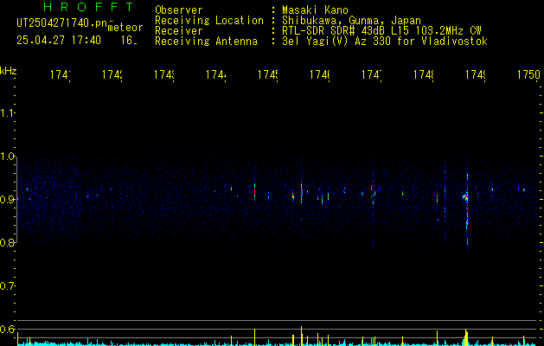Click the 'Receiver' field label
Image resolution: width=544 pixels, height=346 pixels.
[179, 31]
